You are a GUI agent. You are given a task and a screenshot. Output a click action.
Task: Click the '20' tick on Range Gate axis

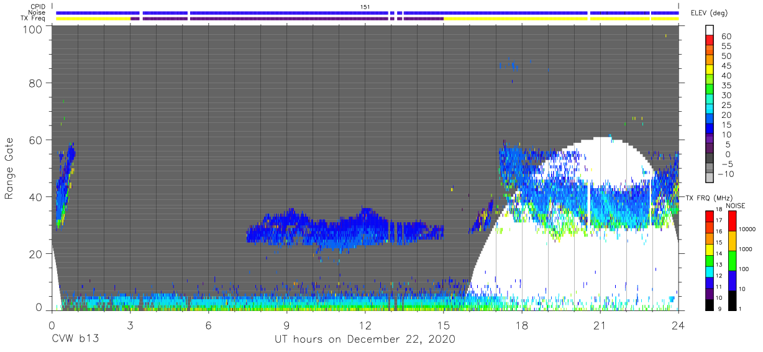pos(36,254)
